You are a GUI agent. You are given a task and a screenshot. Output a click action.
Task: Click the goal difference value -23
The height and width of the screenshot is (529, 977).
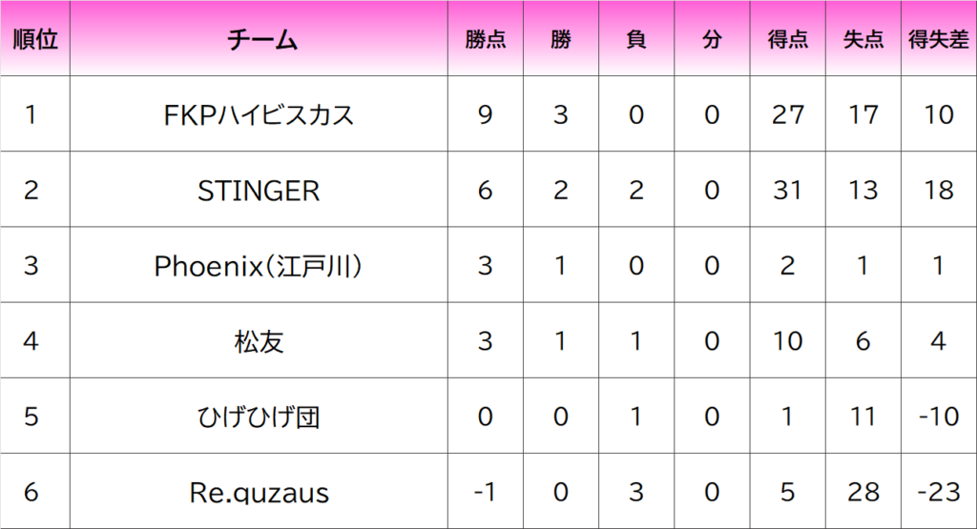pos(939,492)
